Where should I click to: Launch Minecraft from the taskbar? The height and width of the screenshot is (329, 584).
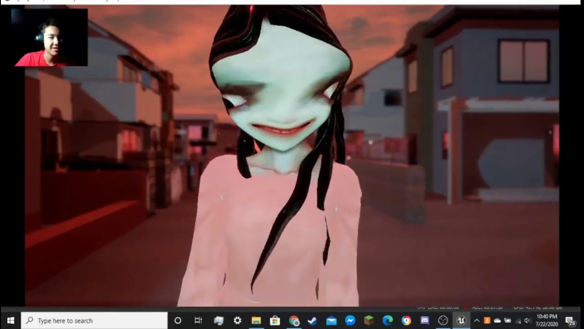369,321
